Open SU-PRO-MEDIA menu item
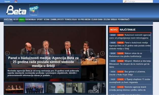The image size is (159, 95). pyautogui.click(x=84, y=19)
